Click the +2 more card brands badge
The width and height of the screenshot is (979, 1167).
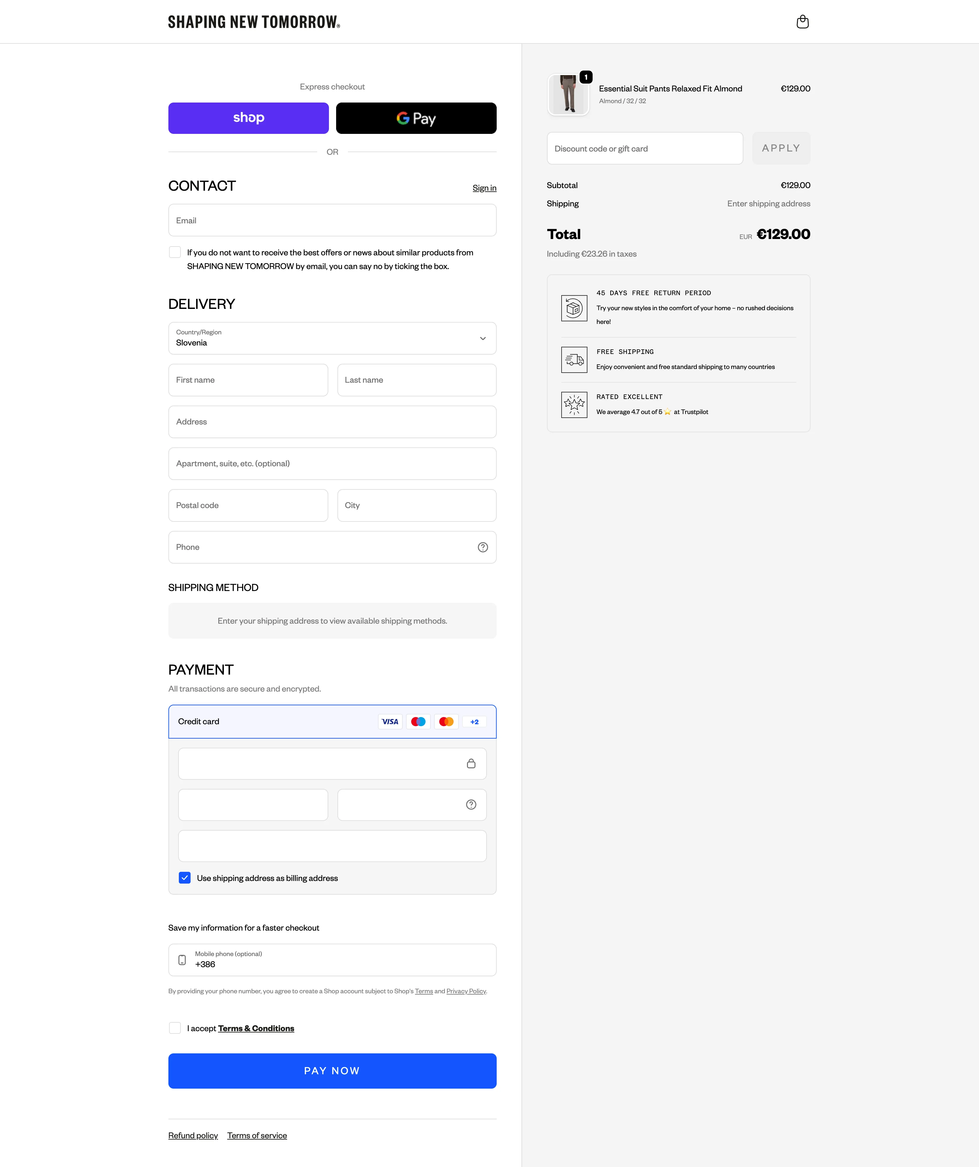(x=474, y=722)
